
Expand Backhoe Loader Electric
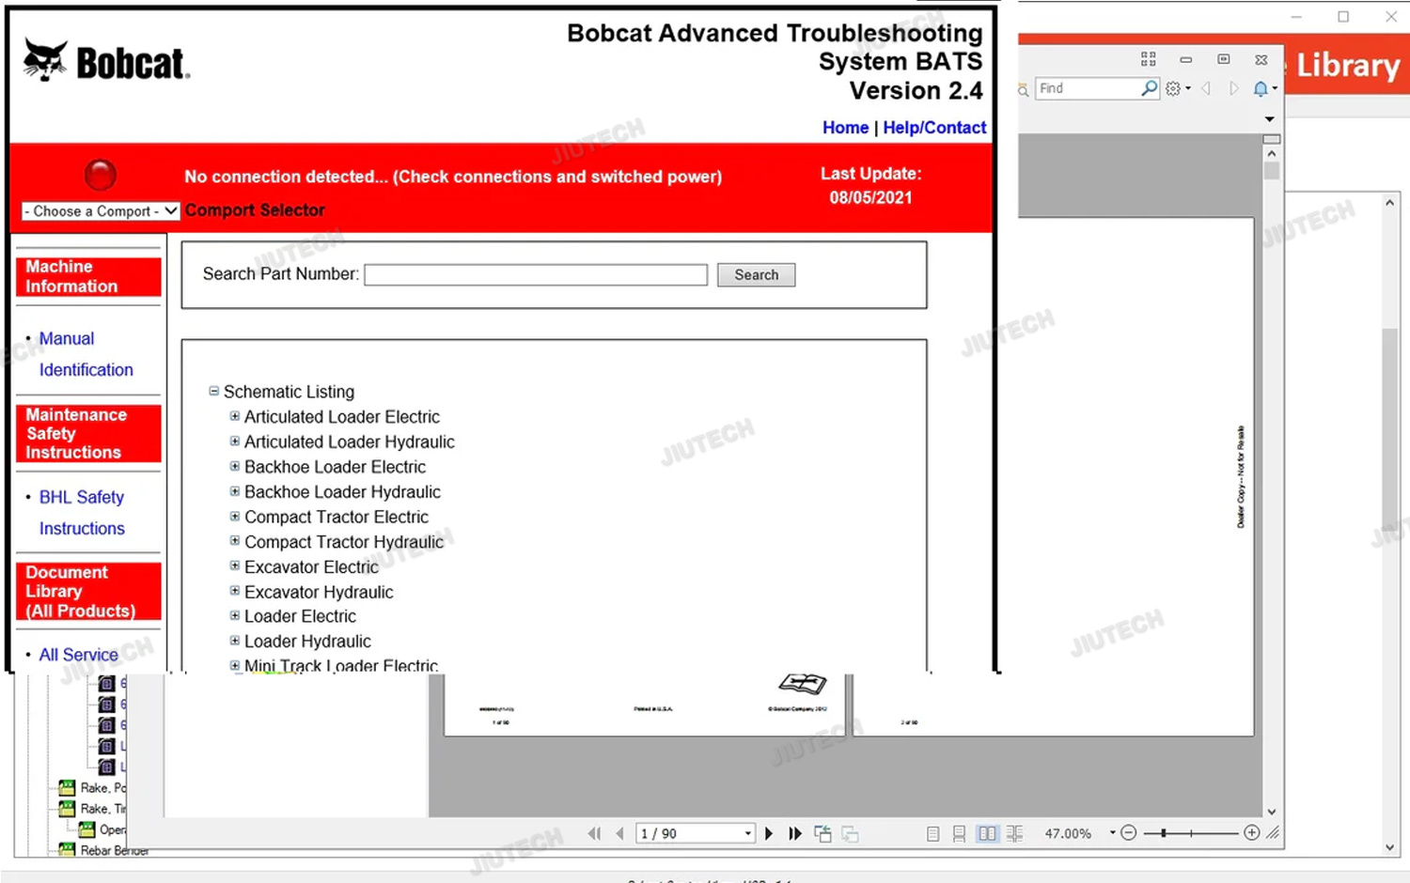(x=235, y=466)
